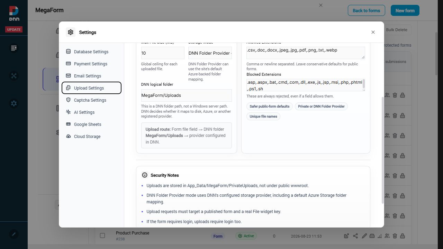Click the Settings dialog vertical scrollbar

(x=382, y=150)
